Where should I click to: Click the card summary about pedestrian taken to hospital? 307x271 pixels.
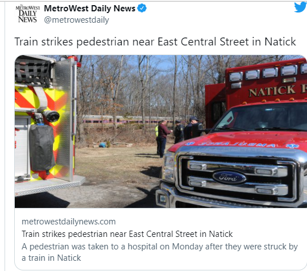[x=160, y=252]
